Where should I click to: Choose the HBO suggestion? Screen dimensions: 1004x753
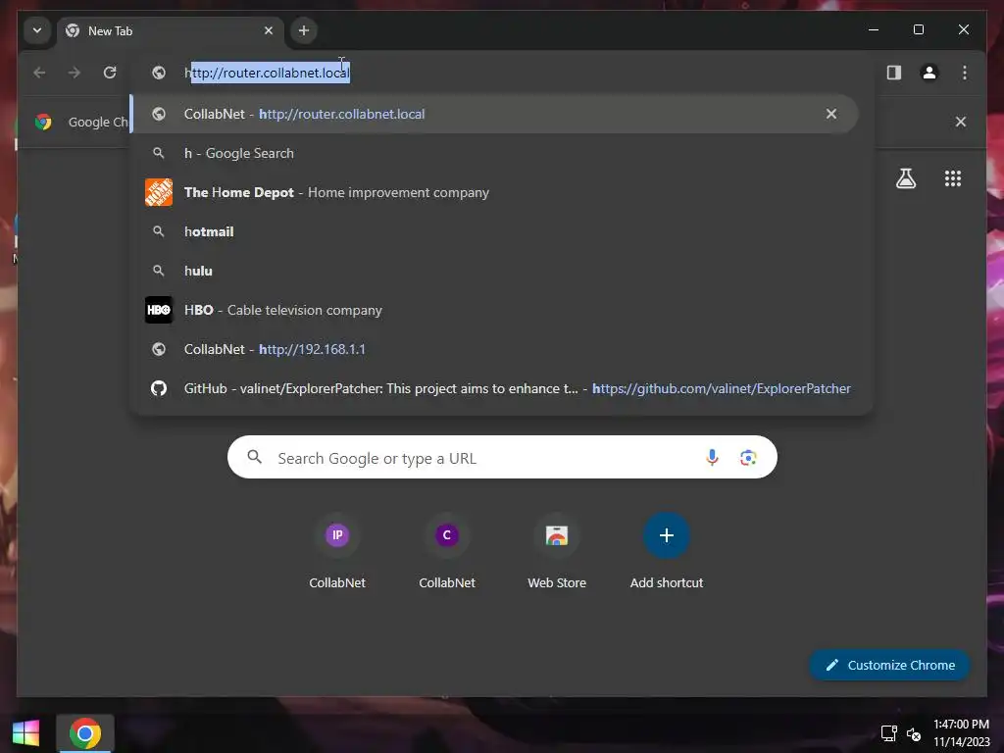point(494,310)
